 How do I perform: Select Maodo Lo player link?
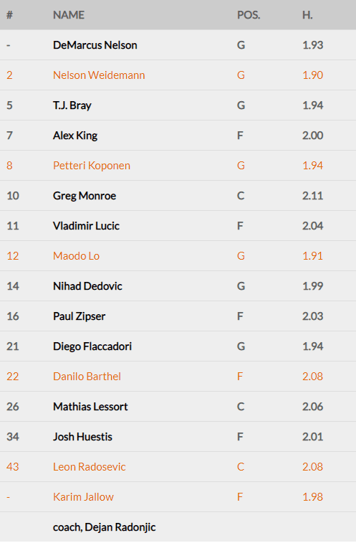coord(76,256)
